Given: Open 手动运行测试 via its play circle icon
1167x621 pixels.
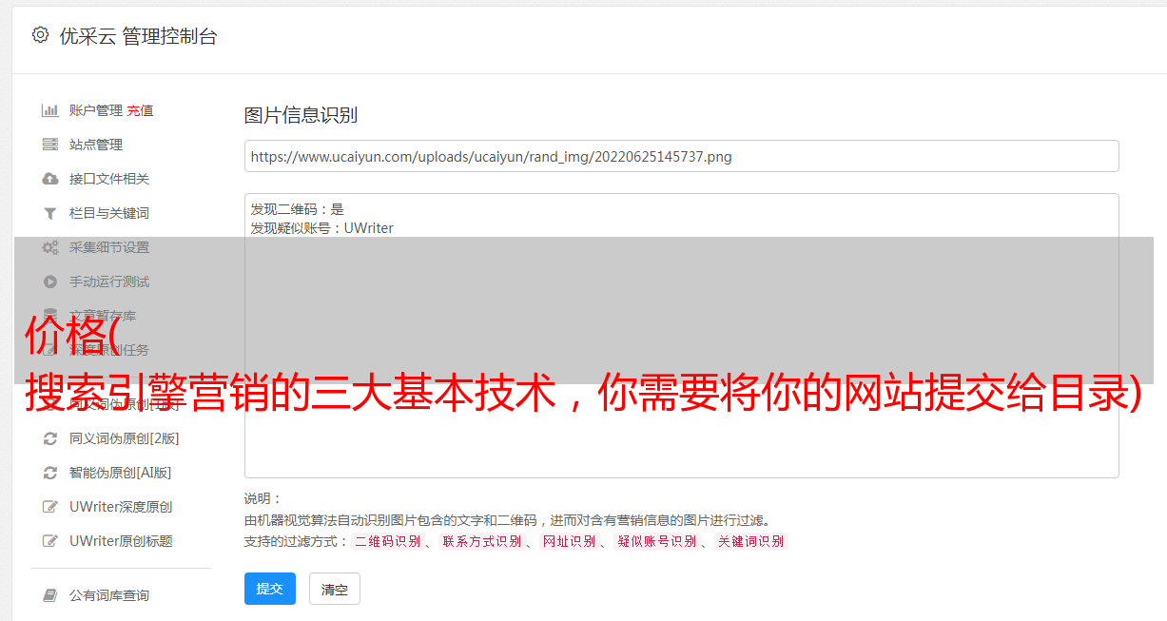Looking at the screenshot, I should [50, 281].
